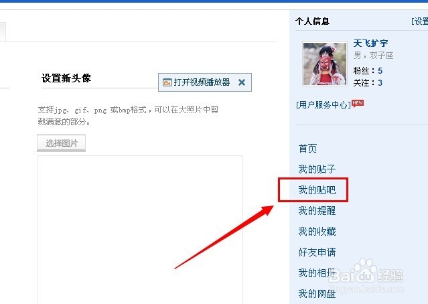The image size is (428, 304).
Task: Close the 打开视频播放器 popup
Action: point(242,82)
